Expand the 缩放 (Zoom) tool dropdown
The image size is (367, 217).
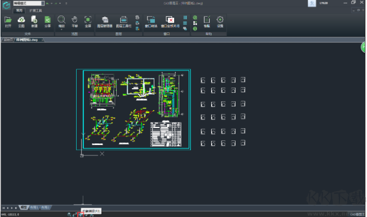pos(61,29)
